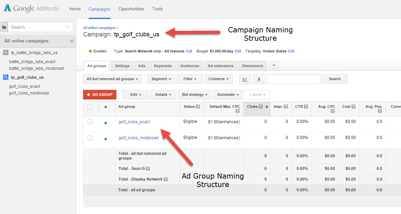Image resolution: width=401 pixels, height=214 pixels.
Task: Click the chart toggle graph icon
Action: (x=245, y=79)
